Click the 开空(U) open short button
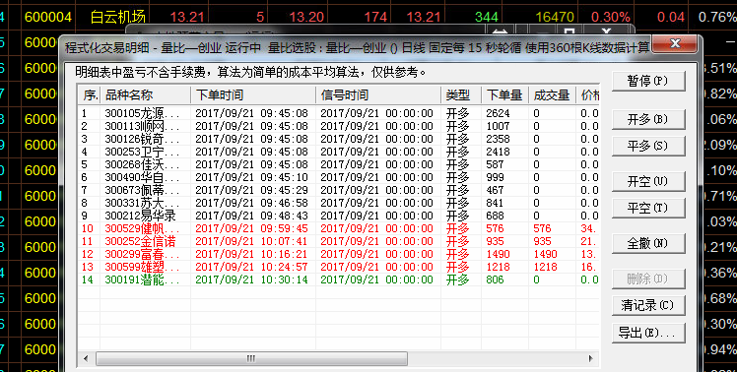The image size is (737, 372). (648, 181)
